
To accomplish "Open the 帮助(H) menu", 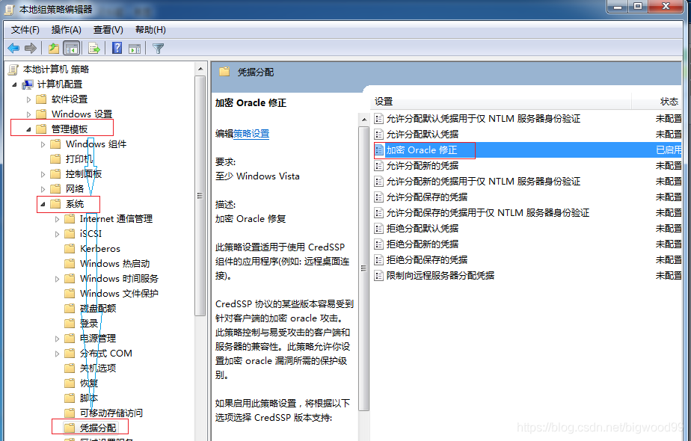I will (150, 30).
